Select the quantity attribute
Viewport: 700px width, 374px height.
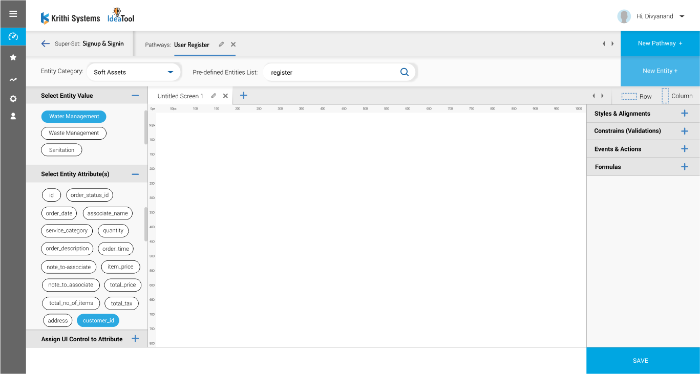(x=113, y=231)
